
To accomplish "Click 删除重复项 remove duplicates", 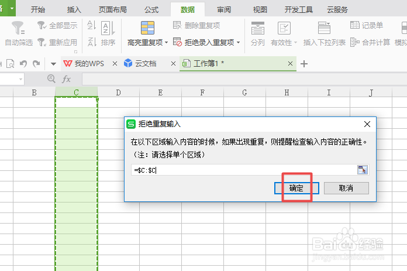I will coord(196,26).
